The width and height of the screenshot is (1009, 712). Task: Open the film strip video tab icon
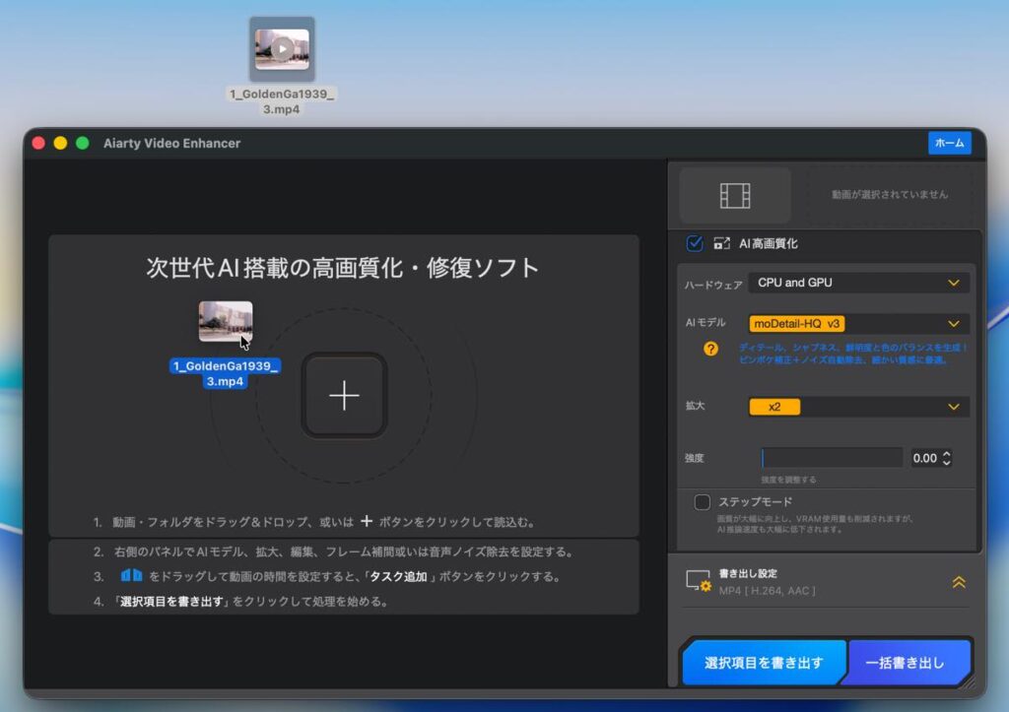pyautogui.click(x=735, y=196)
